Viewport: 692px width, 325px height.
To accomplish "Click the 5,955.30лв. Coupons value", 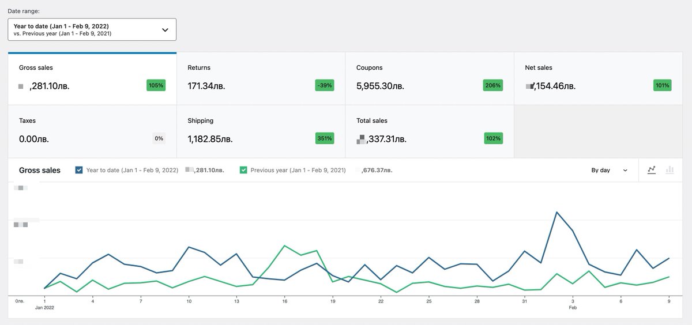I will point(380,86).
